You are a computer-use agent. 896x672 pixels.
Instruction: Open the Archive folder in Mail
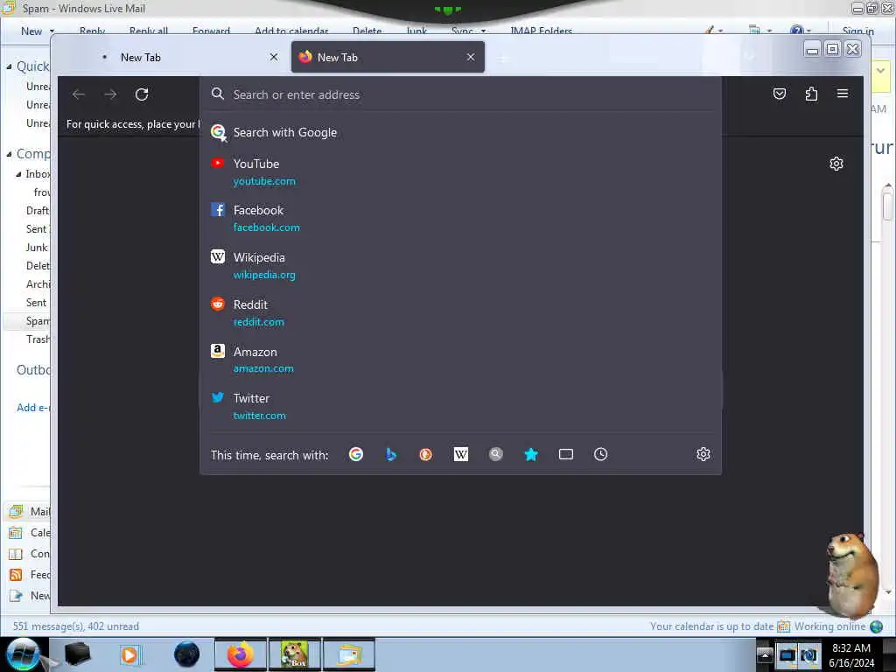point(38,284)
